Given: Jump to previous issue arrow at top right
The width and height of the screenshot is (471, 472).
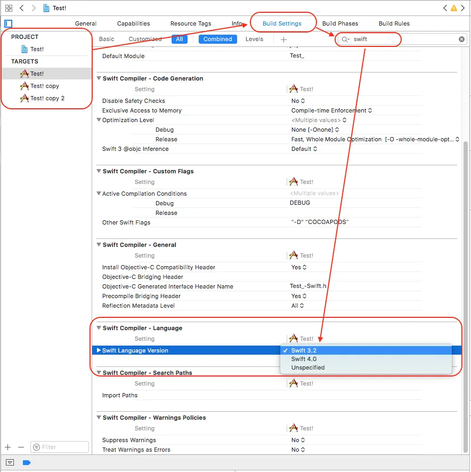Looking at the screenshot, I should (445, 8).
